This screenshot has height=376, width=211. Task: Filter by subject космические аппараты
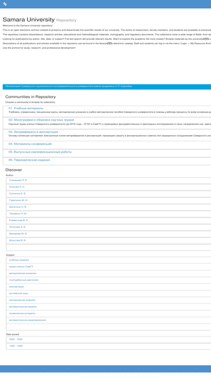click(x=23, y=313)
